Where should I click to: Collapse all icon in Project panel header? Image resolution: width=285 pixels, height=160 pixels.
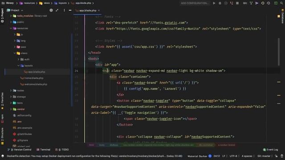57,10
